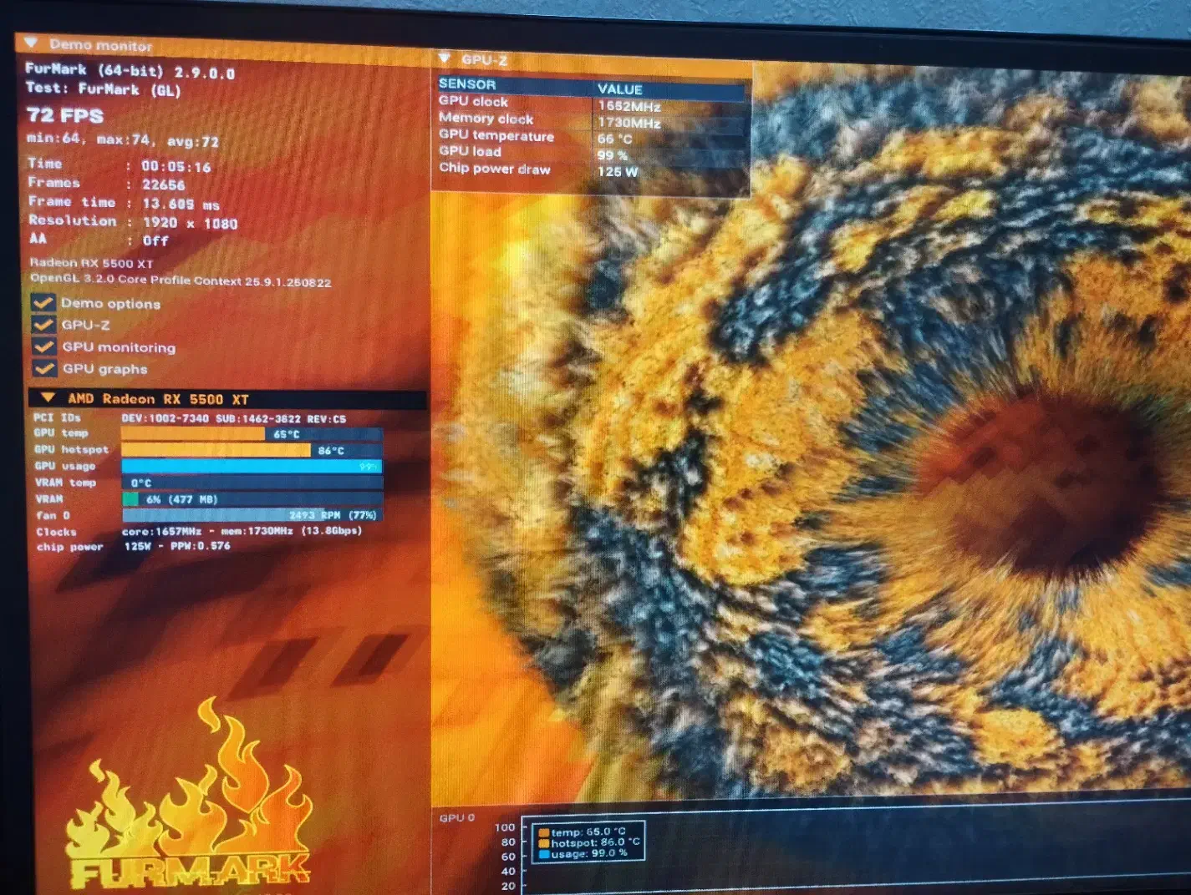Click the GPU hotspot bar showing 86°C
Screen dimensions: 1191x895
(252, 450)
